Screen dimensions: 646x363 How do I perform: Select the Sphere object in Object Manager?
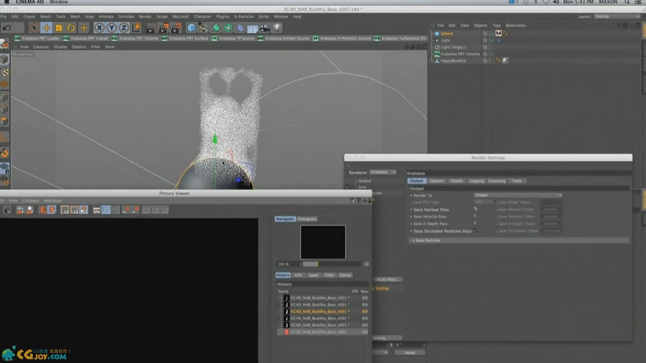coord(447,34)
